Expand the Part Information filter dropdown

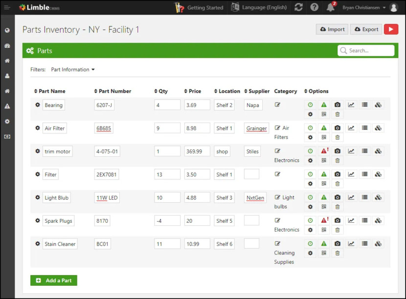[x=73, y=69]
